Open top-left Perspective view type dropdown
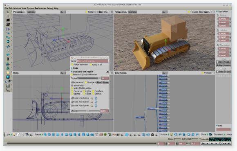The height and width of the screenshot is (151, 237). point(19,12)
